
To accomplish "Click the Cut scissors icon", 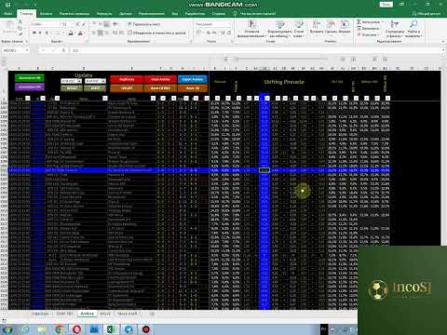I will point(20,21).
